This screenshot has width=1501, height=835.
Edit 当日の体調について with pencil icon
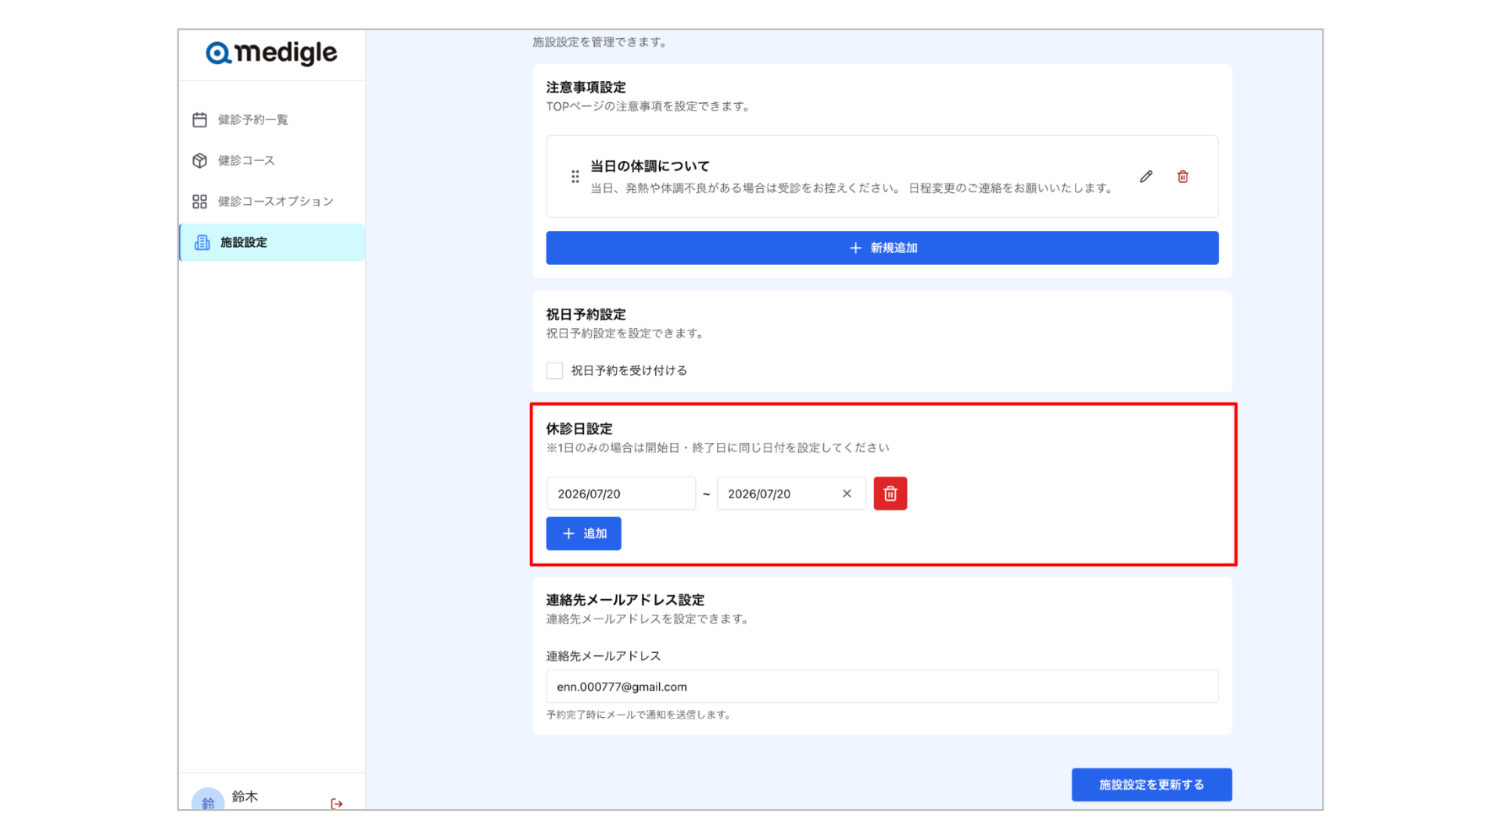pyautogui.click(x=1146, y=177)
